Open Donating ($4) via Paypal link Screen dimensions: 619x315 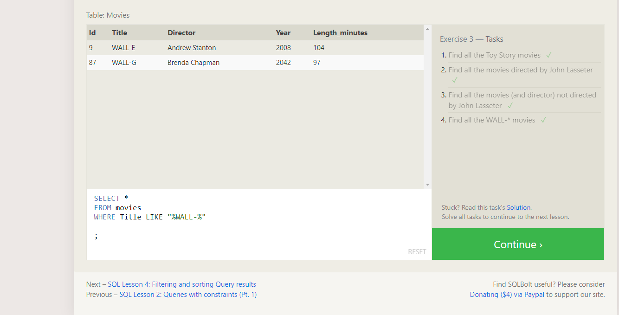(507, 295)
